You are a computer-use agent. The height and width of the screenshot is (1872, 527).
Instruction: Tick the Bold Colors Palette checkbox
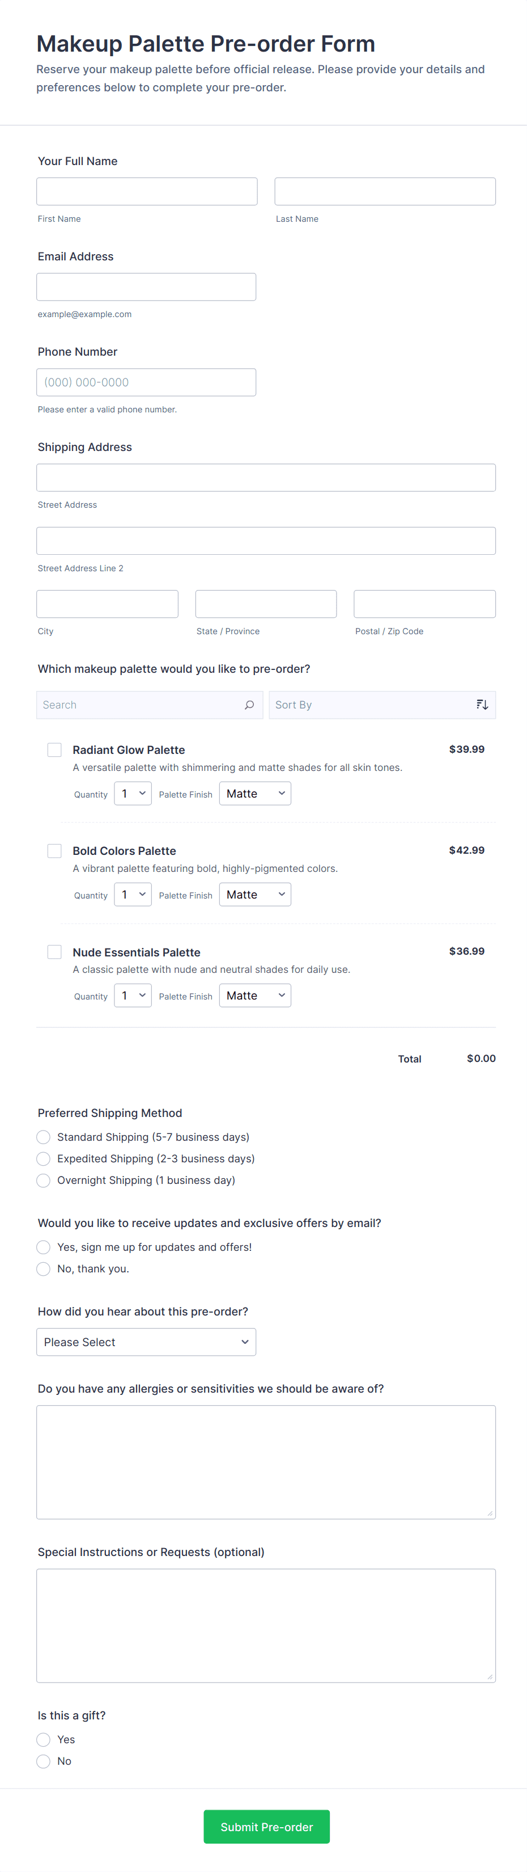coord(54,850)
